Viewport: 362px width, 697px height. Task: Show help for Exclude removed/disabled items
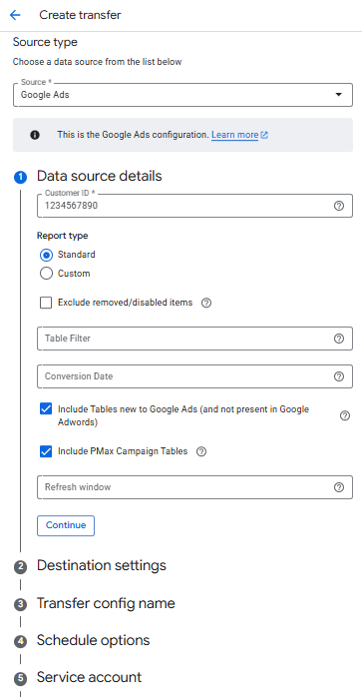(206, 303)
